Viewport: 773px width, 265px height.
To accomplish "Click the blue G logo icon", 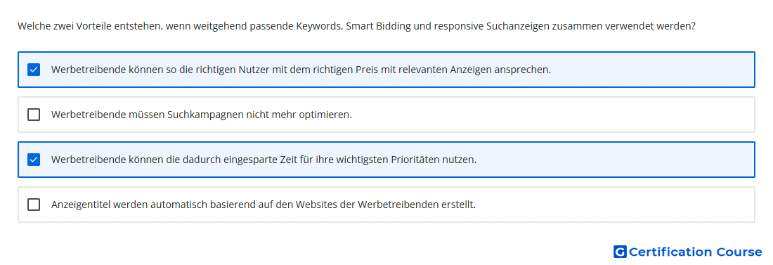I will pyautogui.click(x=620, y=252).
